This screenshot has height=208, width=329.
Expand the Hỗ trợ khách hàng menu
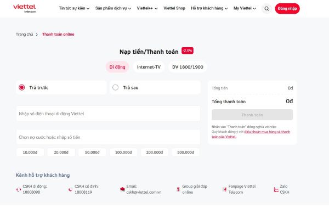pos(209,8)
